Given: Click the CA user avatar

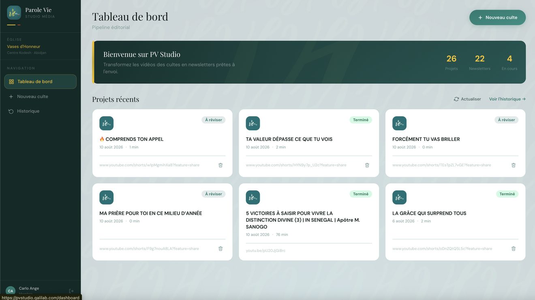Looking at the screenshot, I should coord(11,291).
